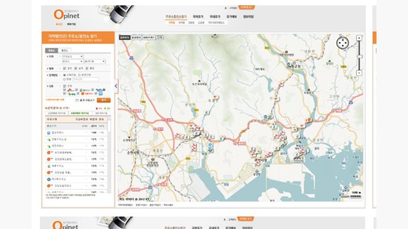This screenshot has width=408, height=229.
Task: Open the 유가예보 main menu
Action: (231, 17)
